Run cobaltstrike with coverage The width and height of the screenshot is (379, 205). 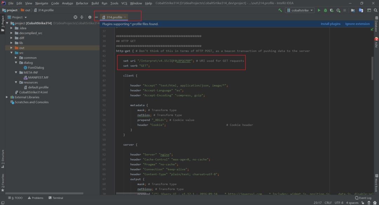(x=332, y=10)
